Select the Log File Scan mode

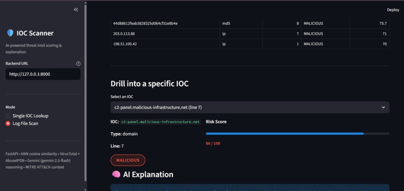coord(22,123)
